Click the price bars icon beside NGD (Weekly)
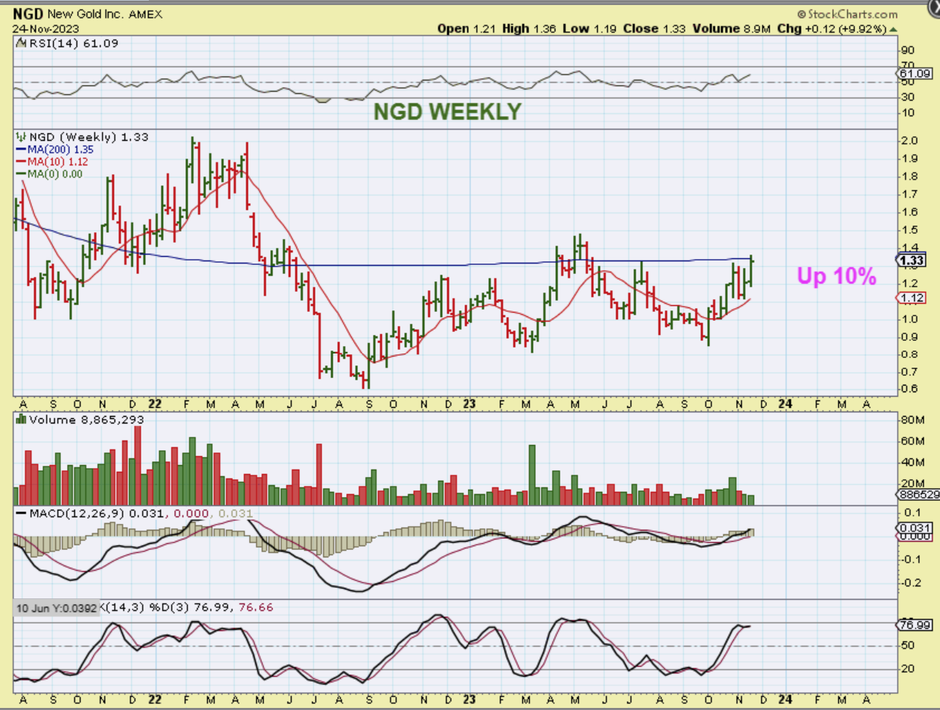 (21, 137)
